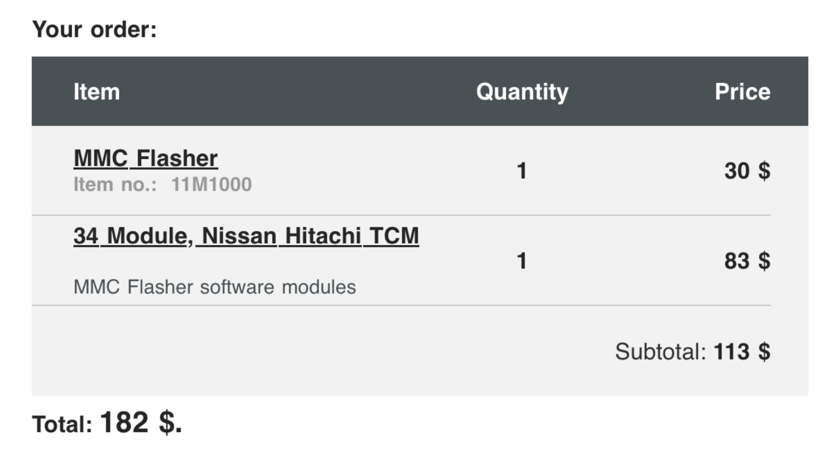This screenshot has height=462, width=829.
Task: Click the 83 $ module price
Action: pos(747,261)
